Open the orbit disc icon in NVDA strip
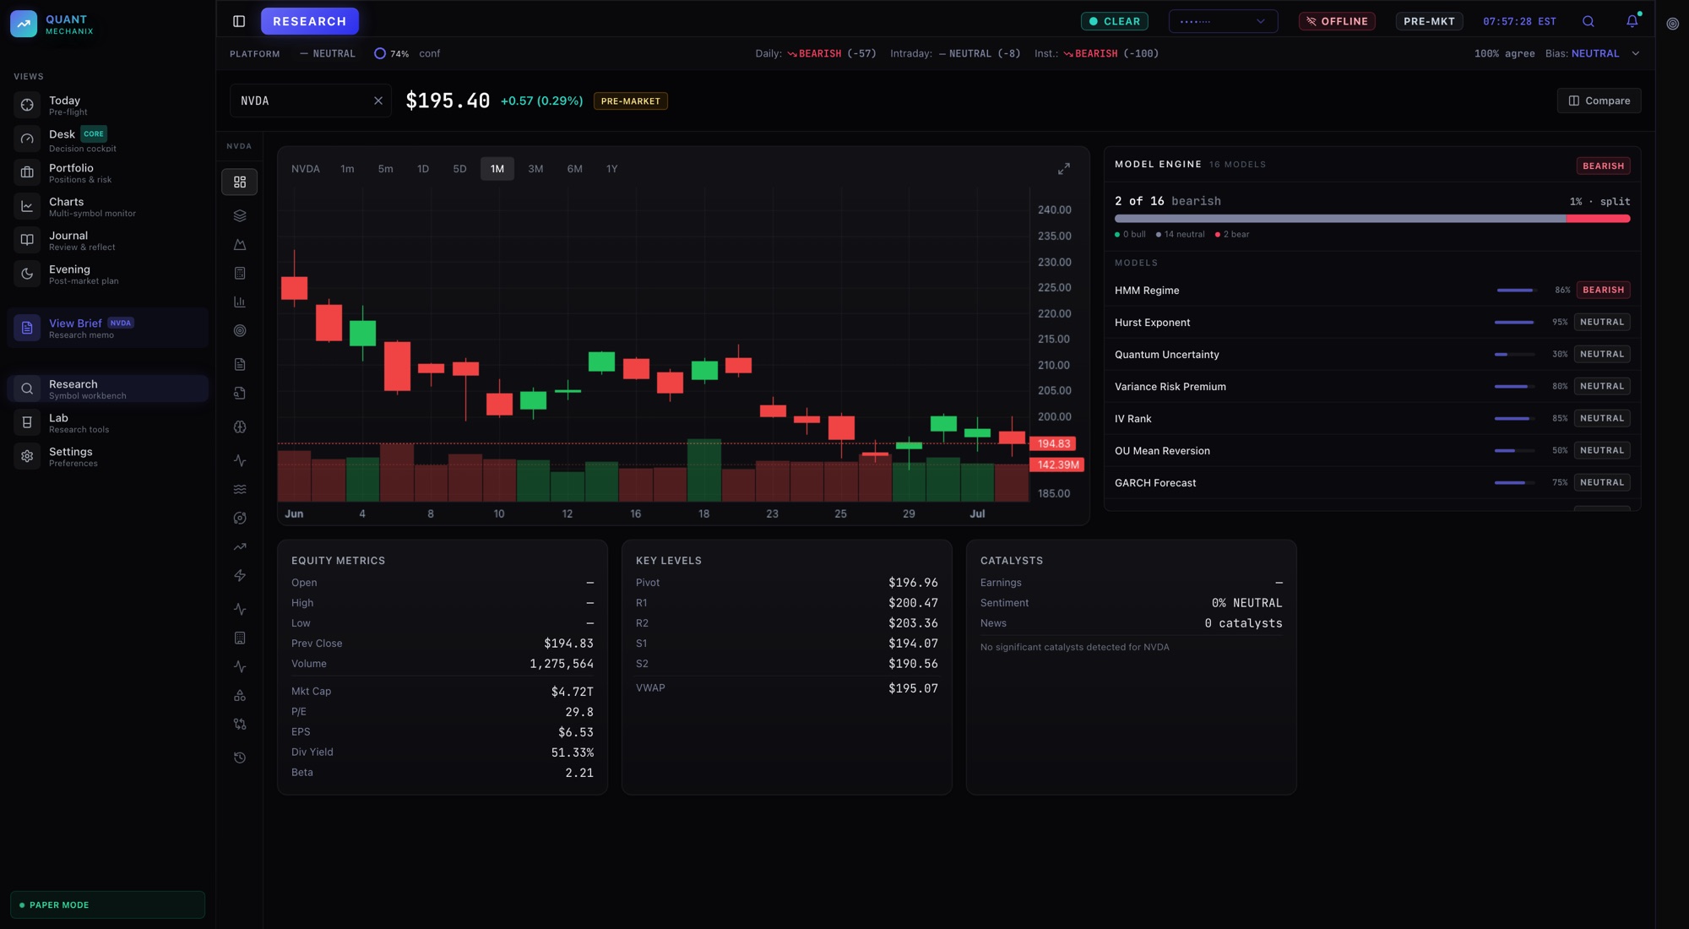This screenshot has width=1689, height=929. coord(240,518)
